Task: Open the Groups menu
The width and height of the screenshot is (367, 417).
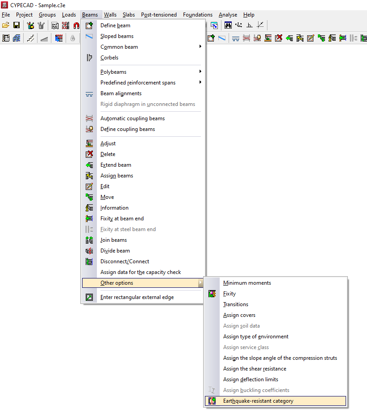Action: 47,15
